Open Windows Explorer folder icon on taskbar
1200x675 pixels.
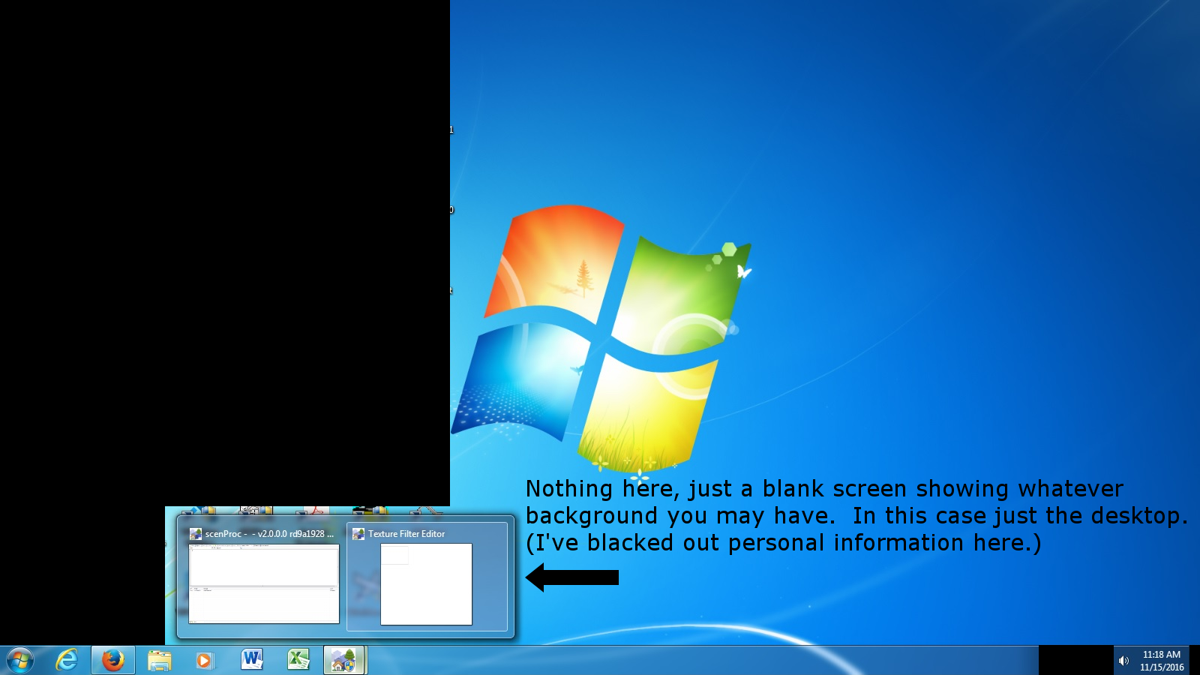pyautogui.click(x=159, y=660)
